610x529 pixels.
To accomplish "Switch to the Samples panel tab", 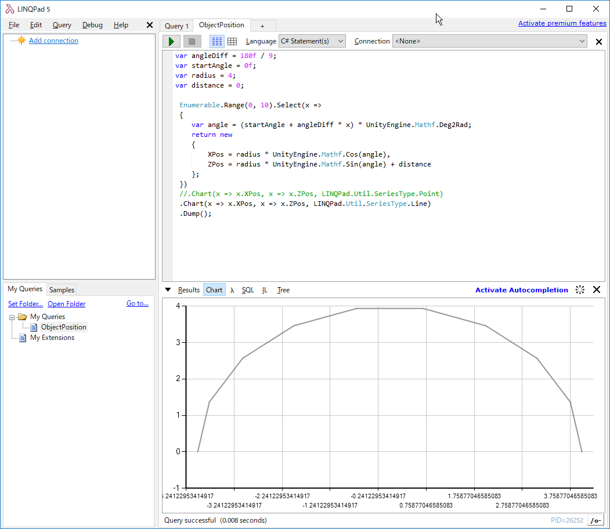I will tap(61, 289).
